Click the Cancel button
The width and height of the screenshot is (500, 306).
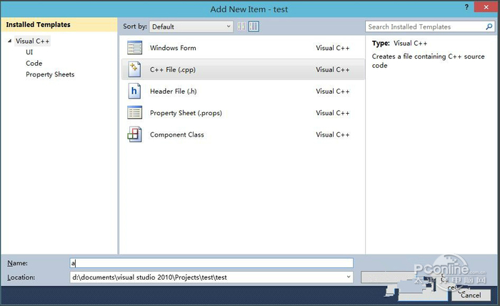coord(471,295)
